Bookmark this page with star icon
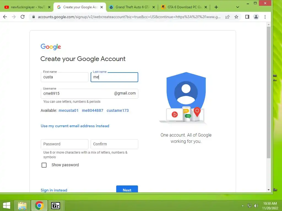 coord(236,17)
